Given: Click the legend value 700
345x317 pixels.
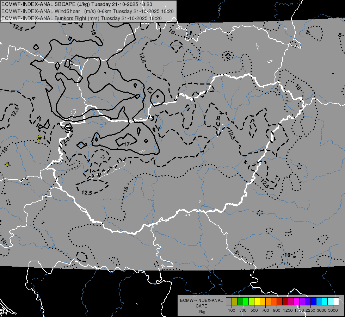Looking at the screenshot, I should pyautogui.click(x=266, y=310).
